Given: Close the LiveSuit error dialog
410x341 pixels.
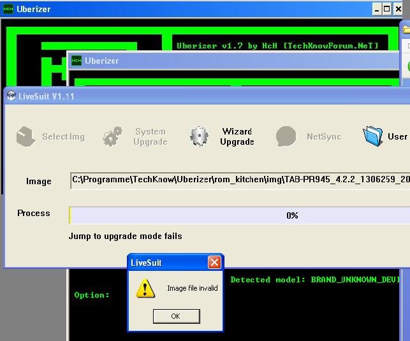Looking at the screenshot, I should pos(214,263).
